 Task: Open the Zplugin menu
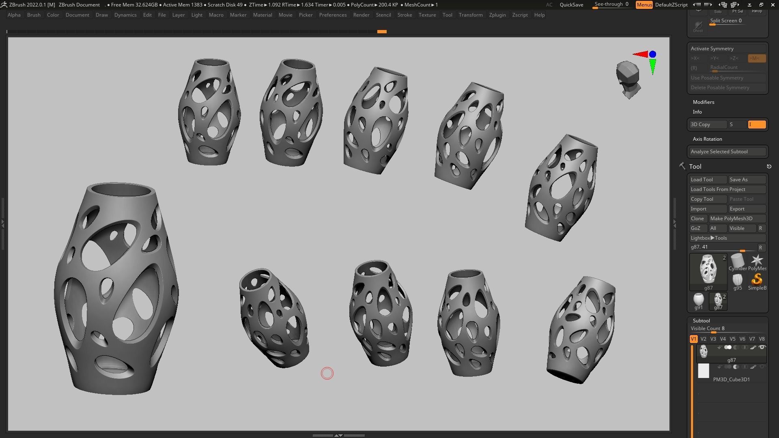(x=497, y=15)
